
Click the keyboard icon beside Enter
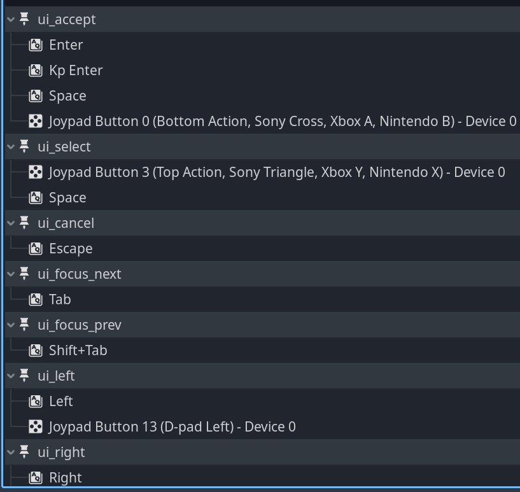click(36, 45)
